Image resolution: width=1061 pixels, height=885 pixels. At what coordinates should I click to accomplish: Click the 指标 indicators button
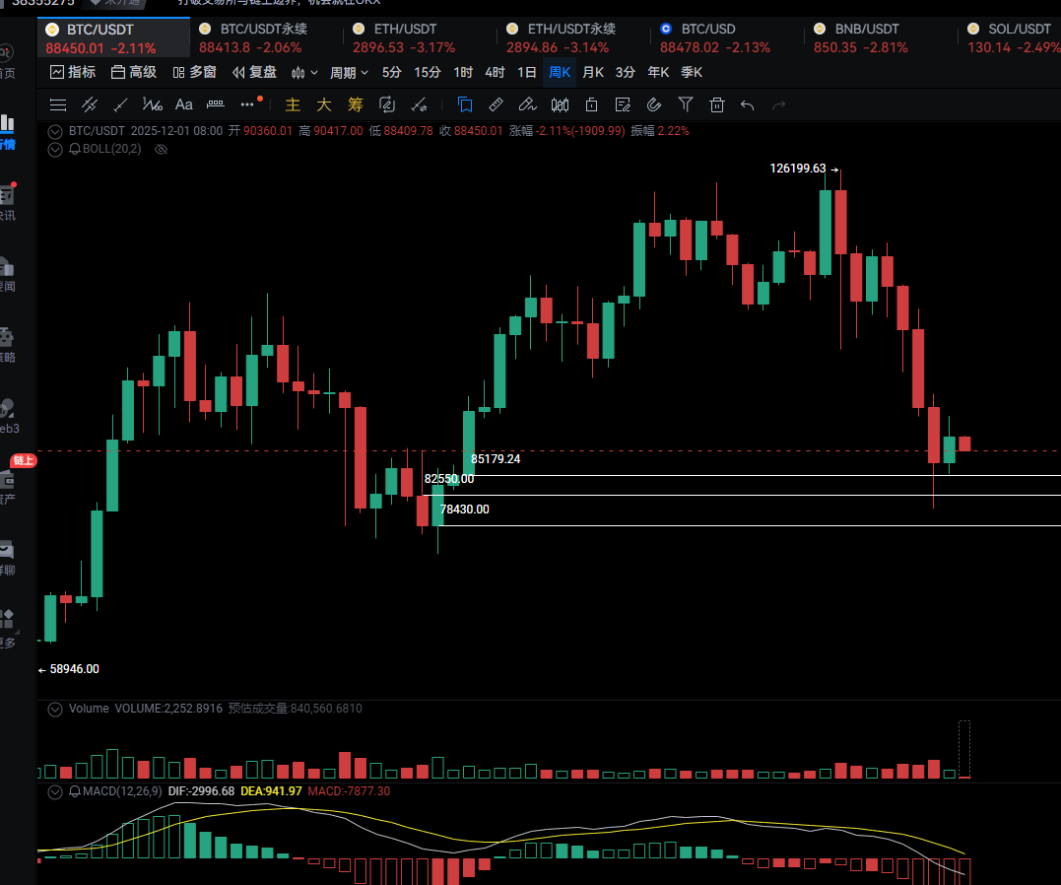[x=73, y=72]
